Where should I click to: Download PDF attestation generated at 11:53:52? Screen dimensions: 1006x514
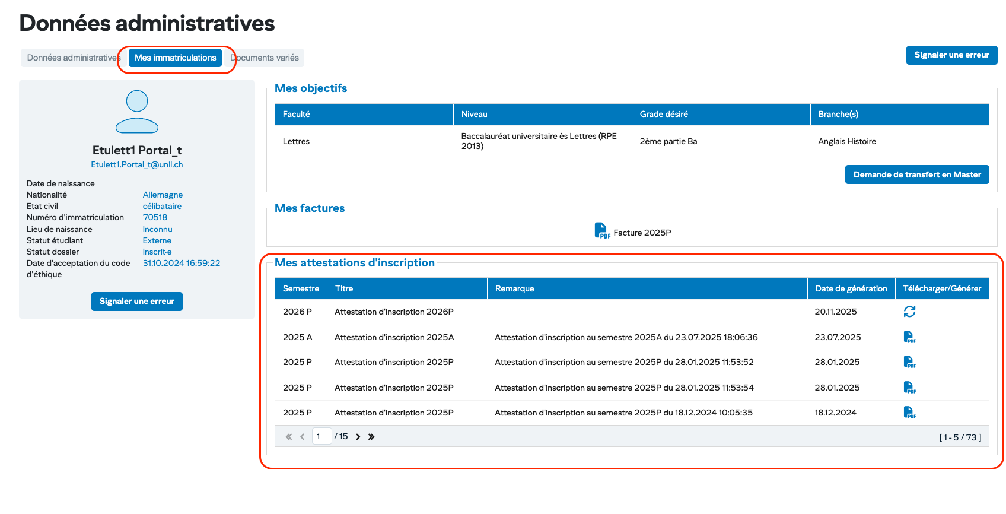pyautogui.click(x=909, y=362)
